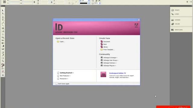Open InDesign User Group link
Image resolution: width=193 pixels, height=108 pixels.
(109, 60)
